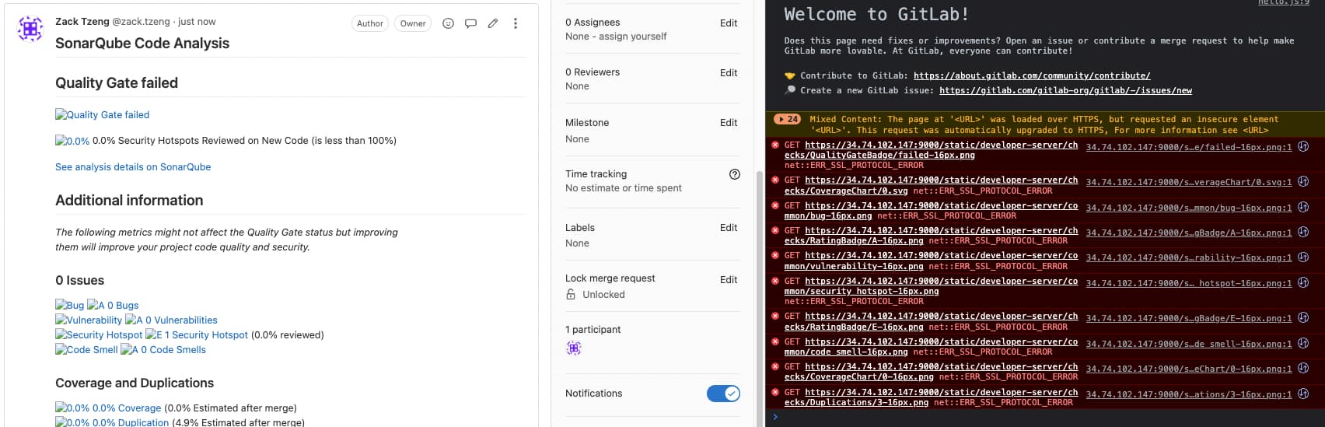Open 'See analysis details on SonarQube' link
This screenshot has width=1325, height=427.
coord(133,166)
